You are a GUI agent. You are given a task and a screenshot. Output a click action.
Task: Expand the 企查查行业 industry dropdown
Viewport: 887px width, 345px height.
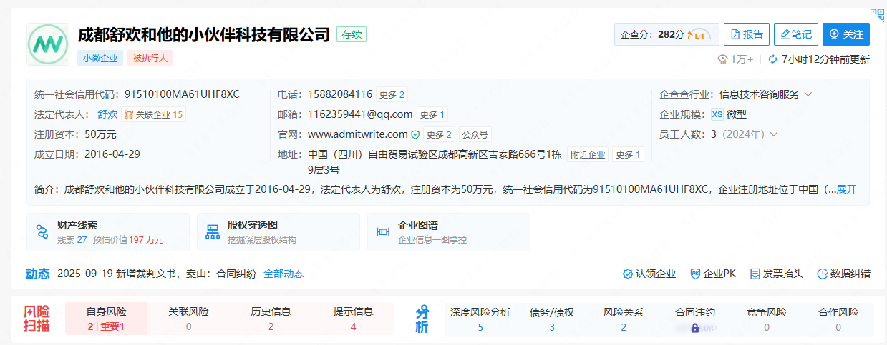[808, 94]
